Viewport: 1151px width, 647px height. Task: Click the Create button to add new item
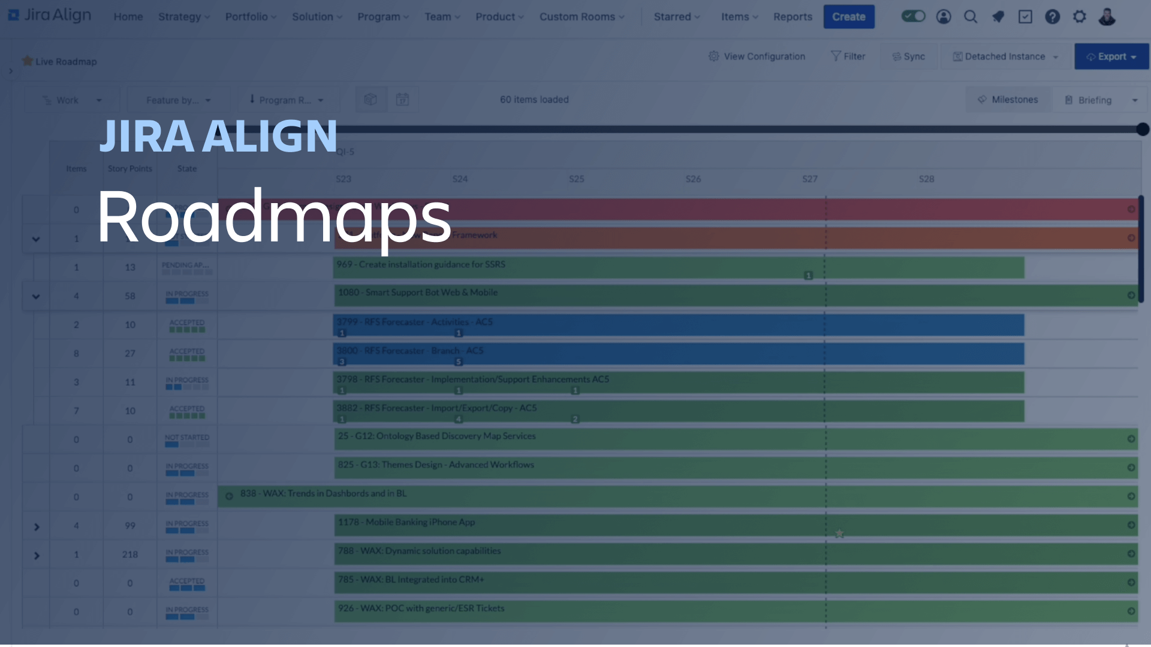848,17
